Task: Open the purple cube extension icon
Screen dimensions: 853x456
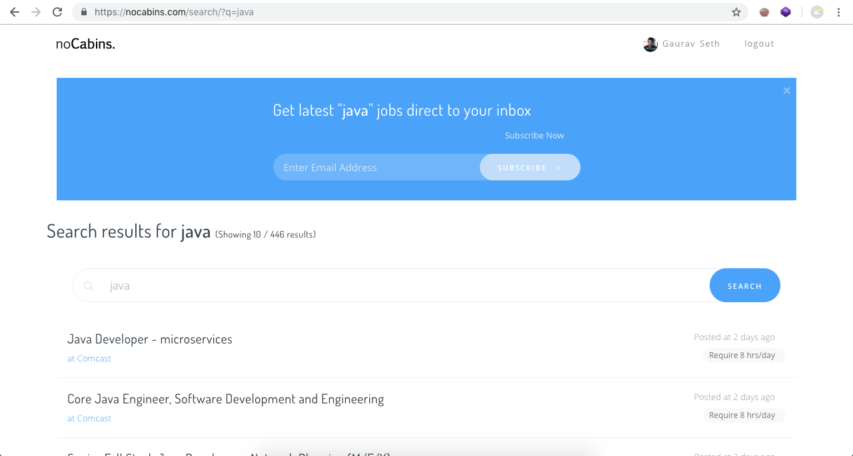Action: click(786, 12)
